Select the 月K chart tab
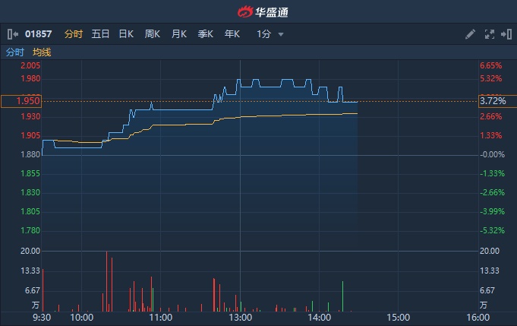This screenshot has width=517, height=326. click(179, 34)
